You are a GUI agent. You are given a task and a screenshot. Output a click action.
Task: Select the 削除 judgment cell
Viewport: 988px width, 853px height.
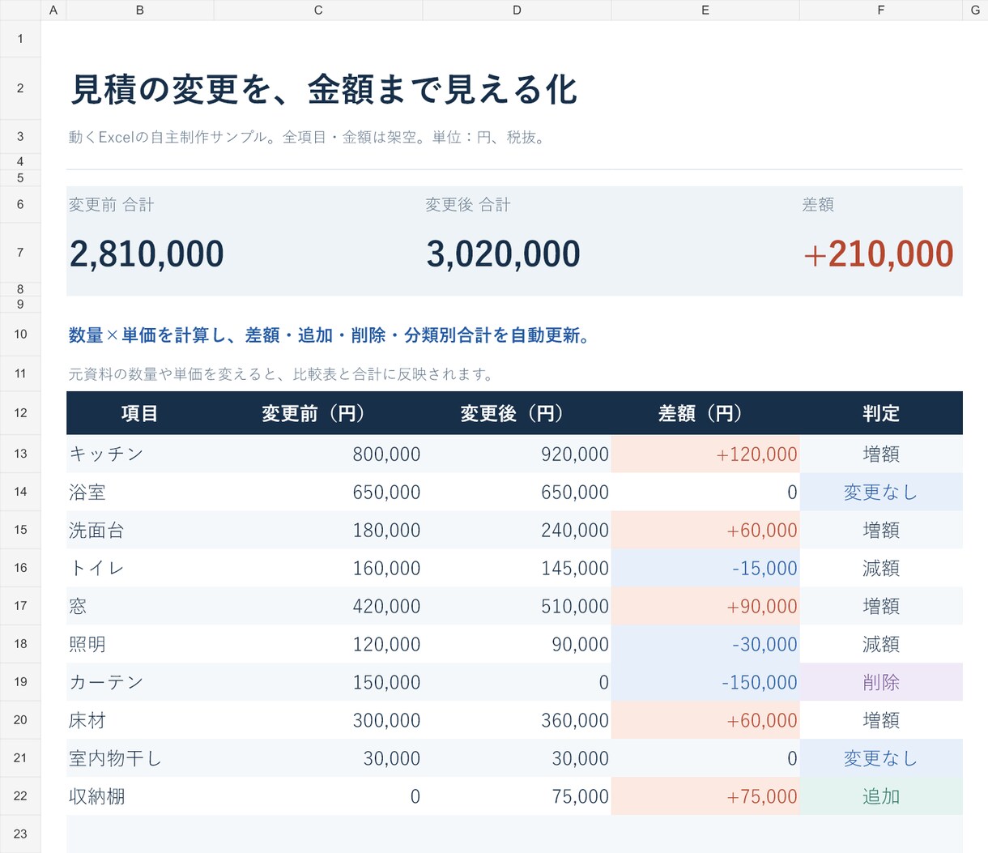coord(881,682)
